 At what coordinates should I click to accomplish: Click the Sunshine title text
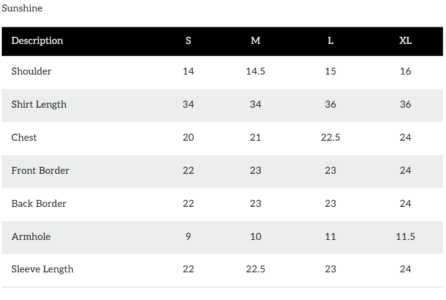click(22, 8)
